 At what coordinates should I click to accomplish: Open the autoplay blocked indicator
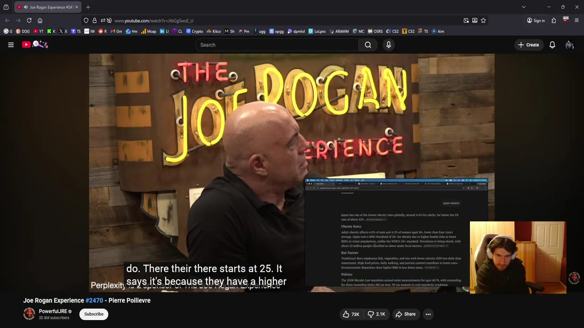(x=109, y=20)
